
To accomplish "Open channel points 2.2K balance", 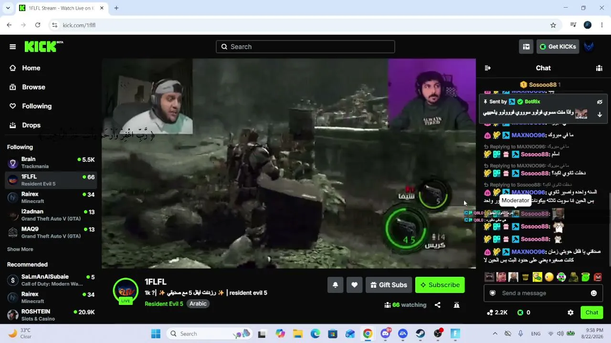I will 497,313.
